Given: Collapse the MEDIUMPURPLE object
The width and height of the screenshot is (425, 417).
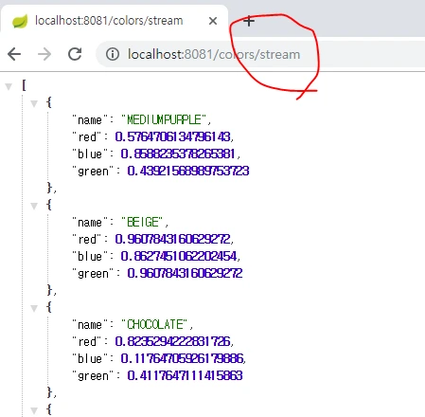Looking at the screenshot, I should (x=34, y=103).
